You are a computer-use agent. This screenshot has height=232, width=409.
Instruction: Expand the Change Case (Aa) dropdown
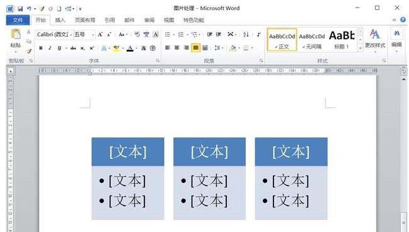click(127, 35)
